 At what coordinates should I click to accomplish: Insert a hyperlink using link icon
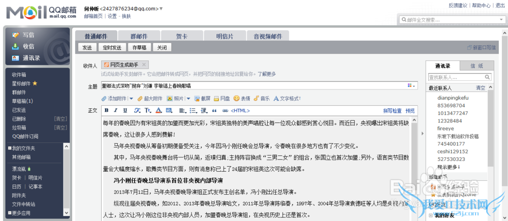click(225, 111)
